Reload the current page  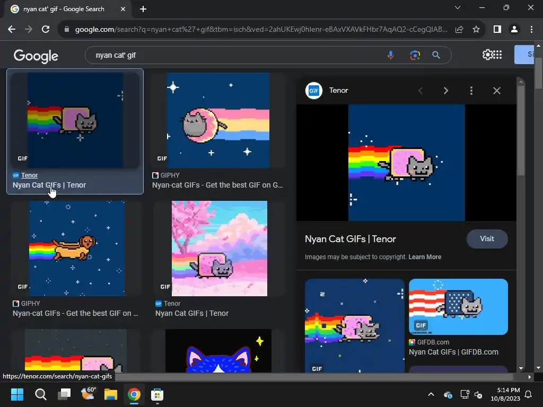tap(46, 30)
